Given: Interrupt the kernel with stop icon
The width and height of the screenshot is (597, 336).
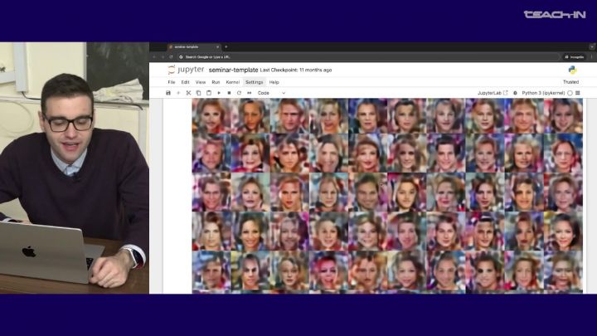Looking at the screenshot, I should pyautogui.click(x=229, y=93).
